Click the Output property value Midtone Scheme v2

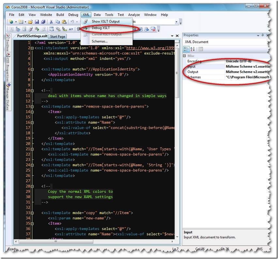[x=248, y=72]
